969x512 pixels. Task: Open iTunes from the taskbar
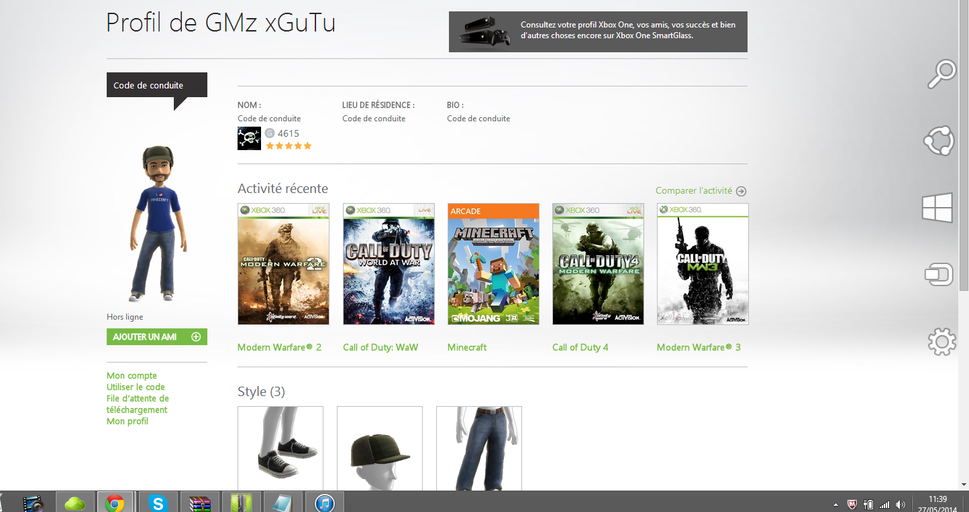324,503
